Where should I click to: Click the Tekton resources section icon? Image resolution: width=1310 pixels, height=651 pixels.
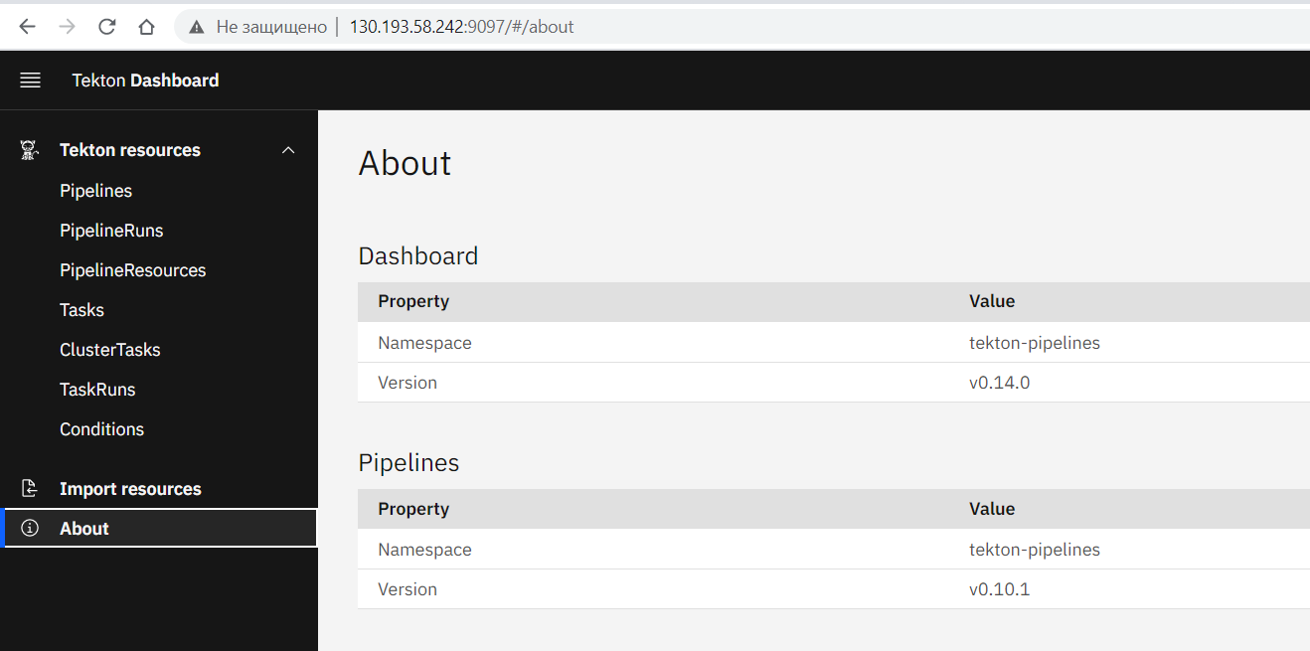click(29, 149)
